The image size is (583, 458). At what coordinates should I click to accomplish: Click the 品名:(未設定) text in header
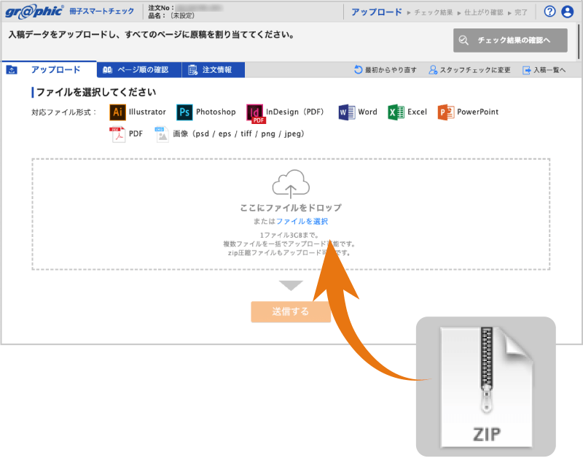click(x=171, y=16)
